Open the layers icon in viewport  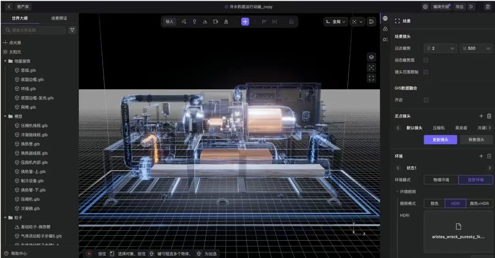tap(371, 57)
